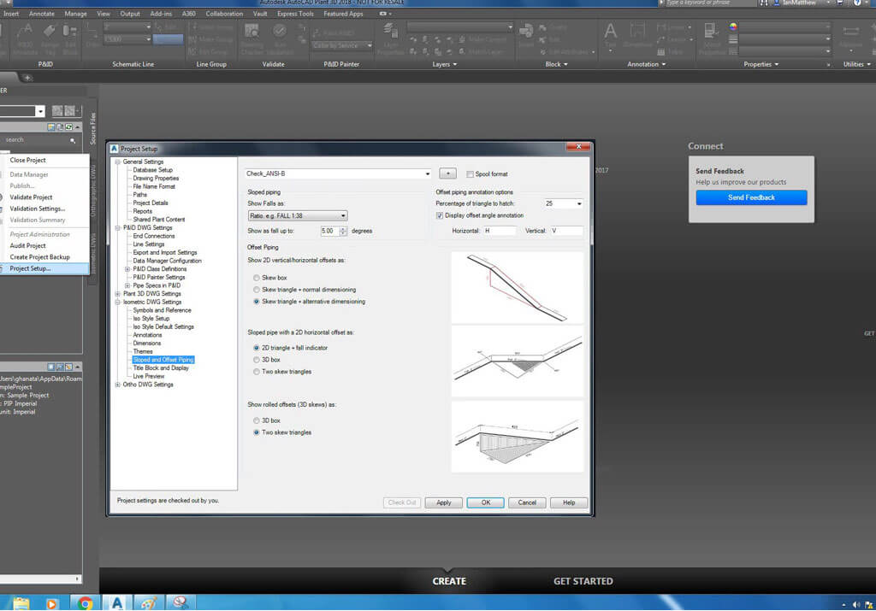
Task: Select Title Block and Display tree item
Action: pos(161,368)
